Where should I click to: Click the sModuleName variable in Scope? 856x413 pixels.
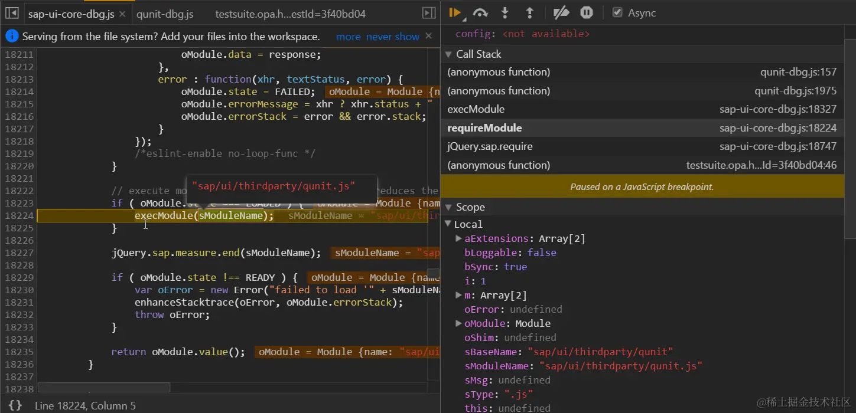pyautogui.click(x=584, y=366)
